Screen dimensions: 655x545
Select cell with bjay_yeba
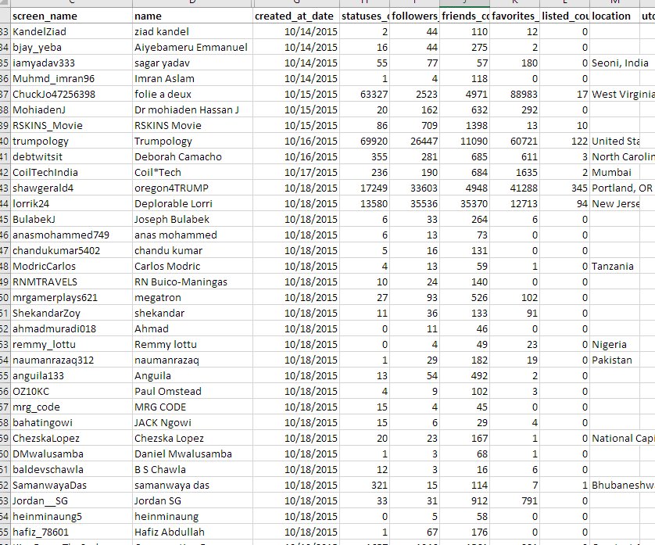(x=71, y=47)
